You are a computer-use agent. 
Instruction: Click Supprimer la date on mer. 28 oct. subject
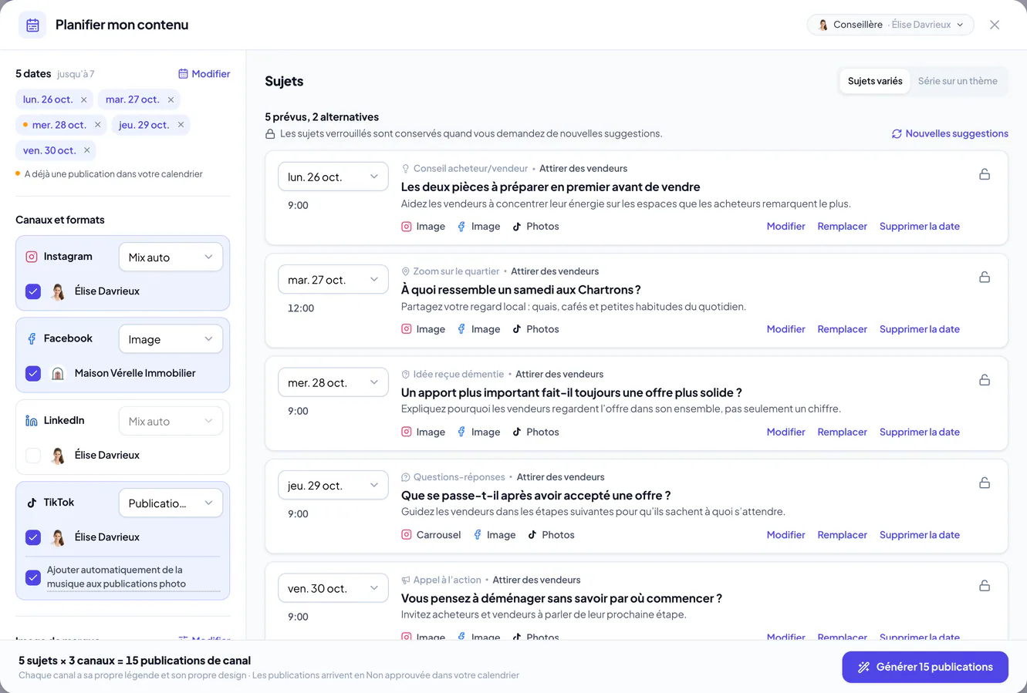920,432
